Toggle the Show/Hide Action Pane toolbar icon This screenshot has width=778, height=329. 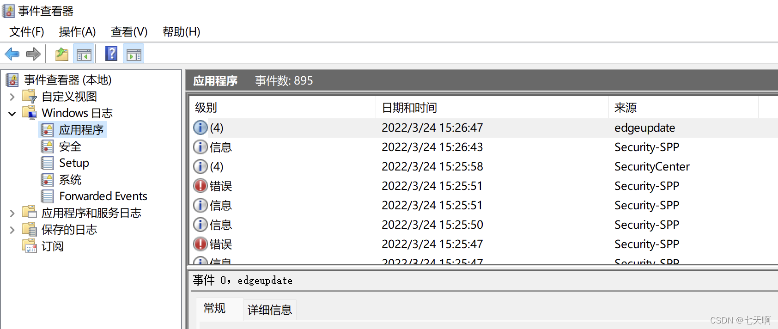[134, 54]
